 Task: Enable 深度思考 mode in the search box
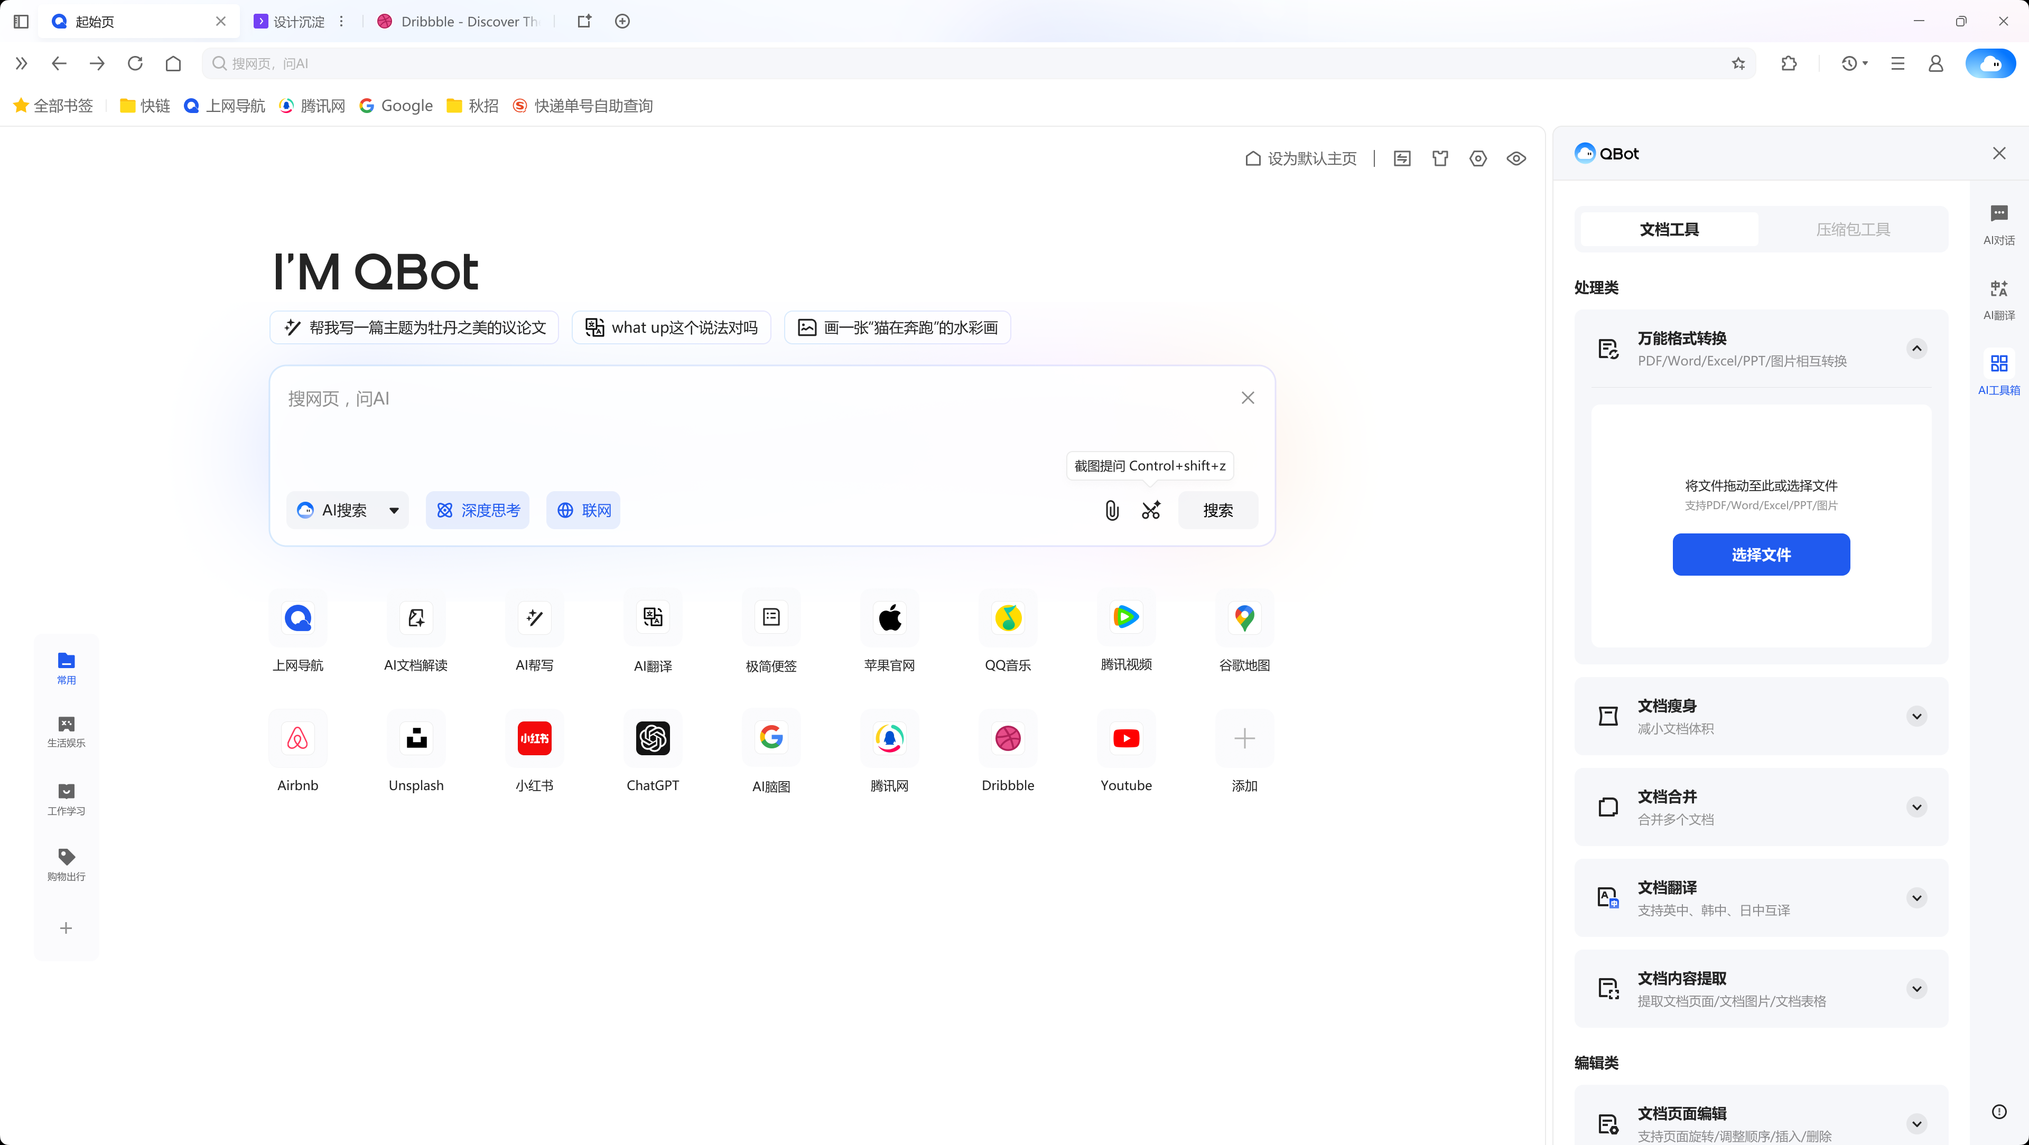coord(477,510)
